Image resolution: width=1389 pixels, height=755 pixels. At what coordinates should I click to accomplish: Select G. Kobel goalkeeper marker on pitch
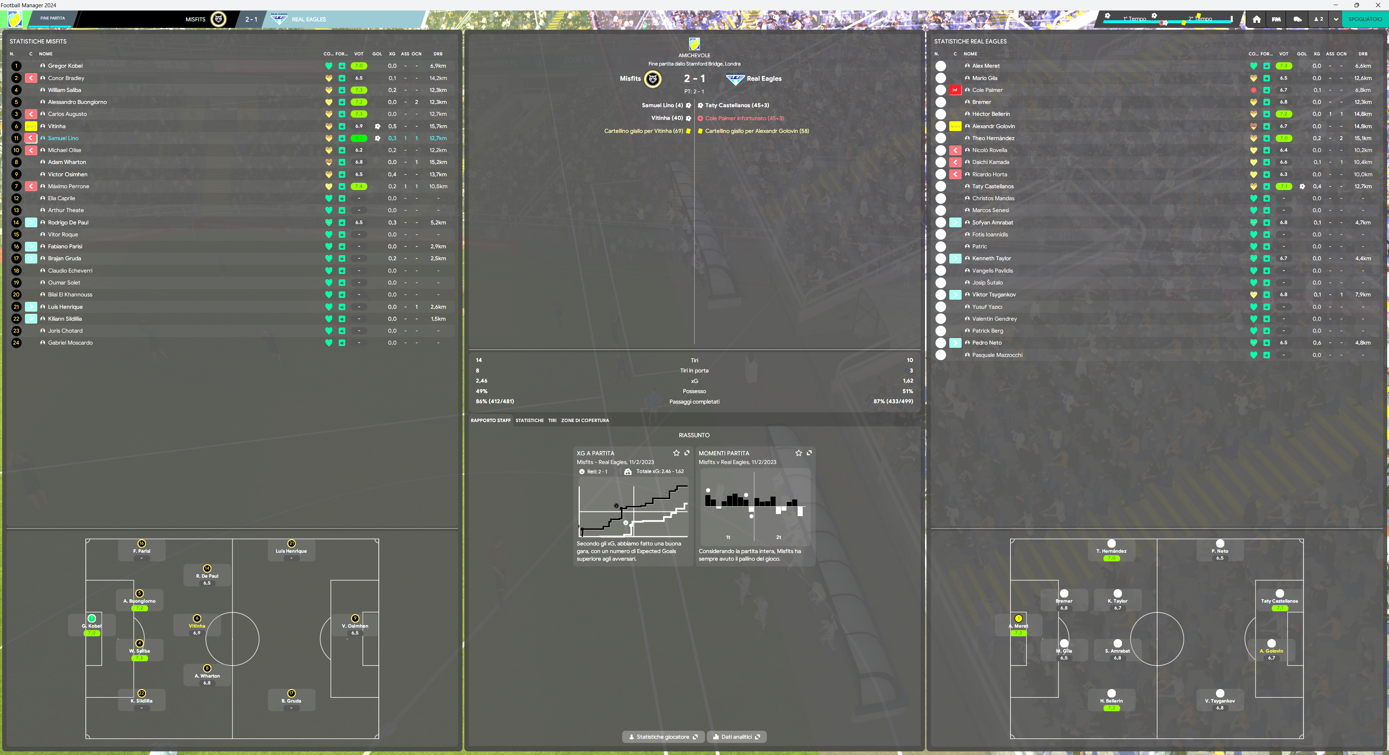(92, 625)
